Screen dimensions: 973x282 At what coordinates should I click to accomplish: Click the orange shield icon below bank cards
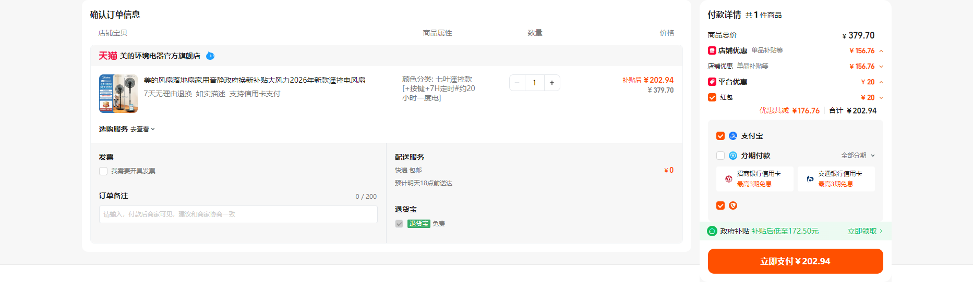733,206
